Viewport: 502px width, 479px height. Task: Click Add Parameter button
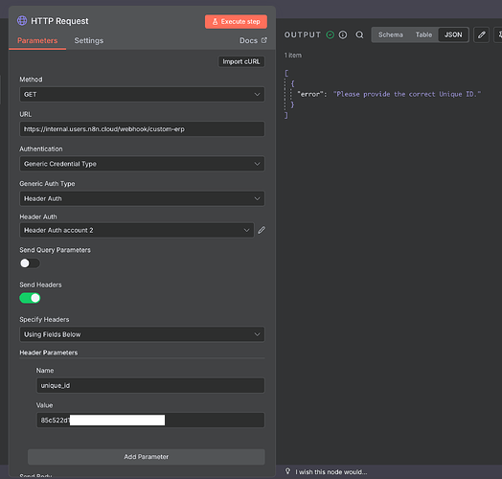coord(147,457)
